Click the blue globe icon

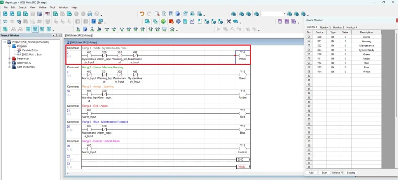[x=93, y=22]
